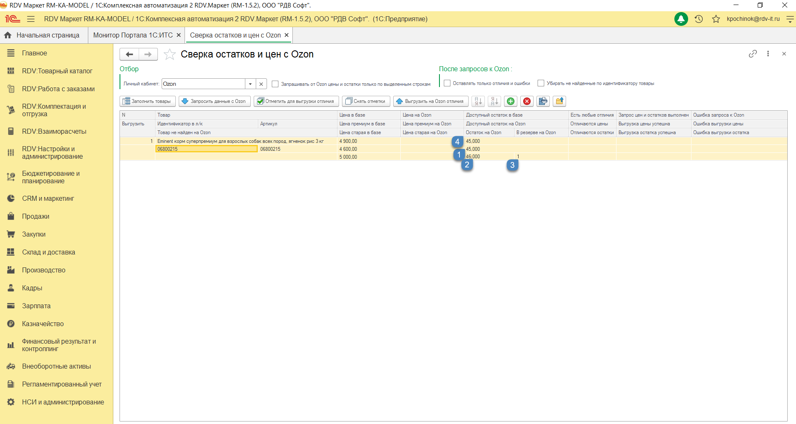Enable requesting Ozon data only for selected rows

tap(275, 84)
